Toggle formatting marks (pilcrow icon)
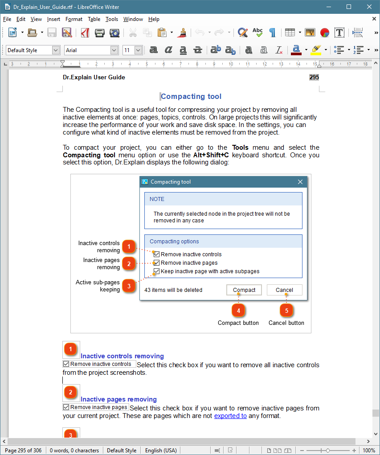380x455 pixels. point(273,33)
